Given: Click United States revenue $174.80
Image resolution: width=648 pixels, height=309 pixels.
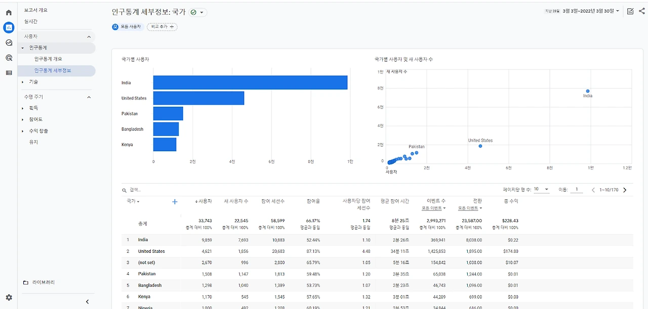Looking at the screenshot, I should (510, 251).
